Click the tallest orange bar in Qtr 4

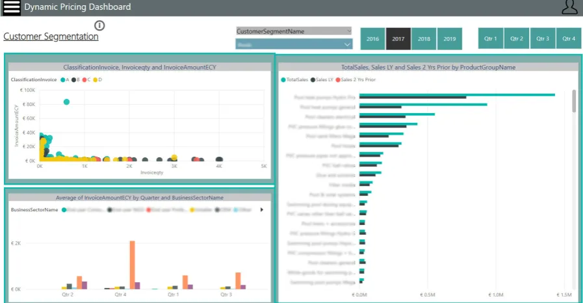(x=133, y=265)
